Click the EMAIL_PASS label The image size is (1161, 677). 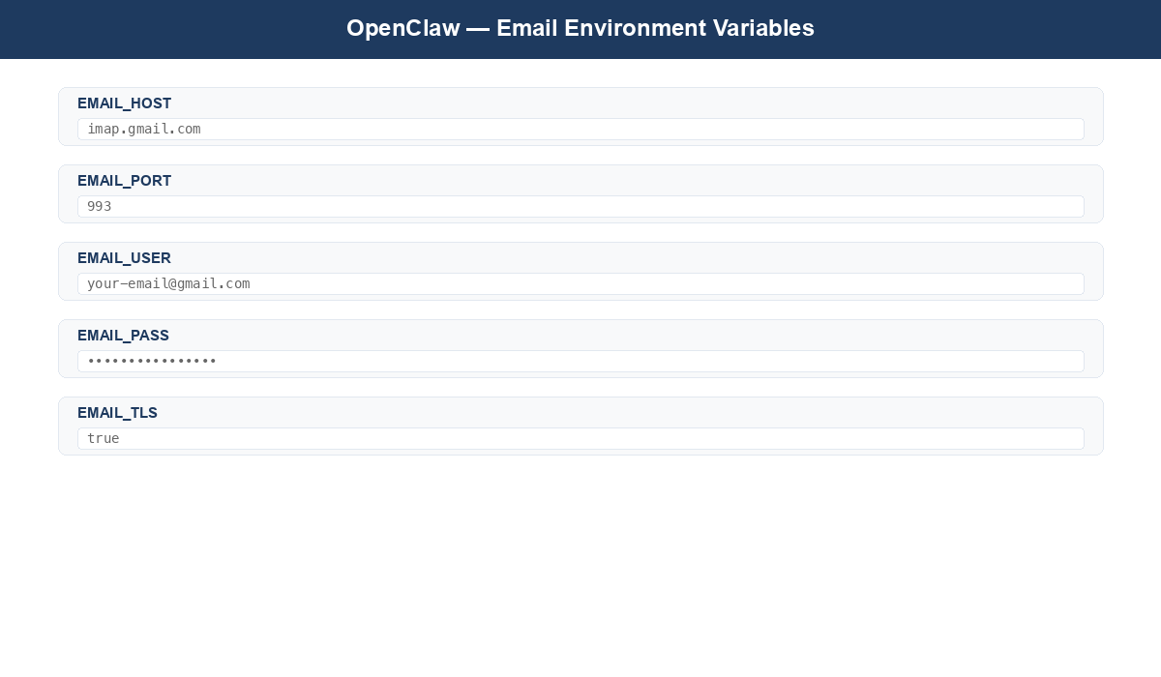pyautogui.click(x=123, y=336)
